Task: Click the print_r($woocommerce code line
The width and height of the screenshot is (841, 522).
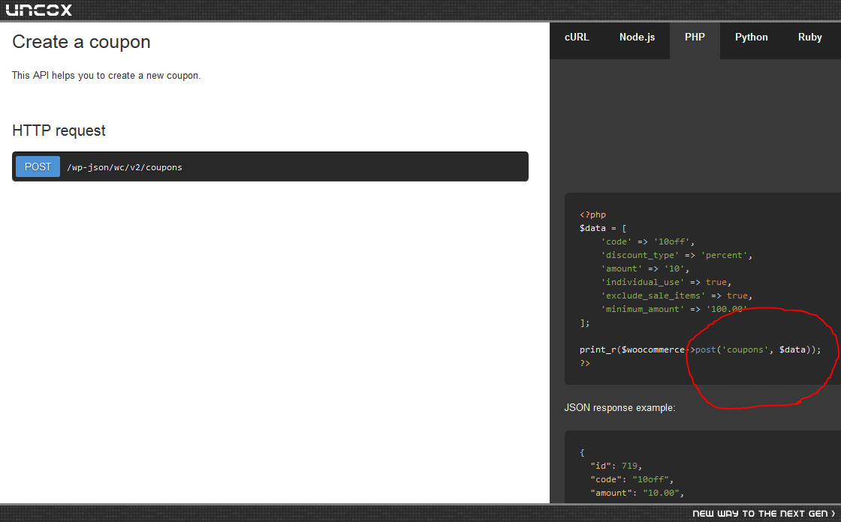Action: [700, 349]
